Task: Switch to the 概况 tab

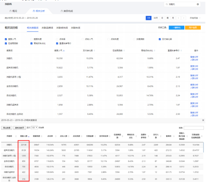Action: [x=13, y=11]
